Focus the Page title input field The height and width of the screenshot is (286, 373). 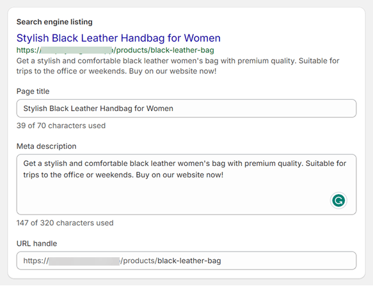[186, 109]
